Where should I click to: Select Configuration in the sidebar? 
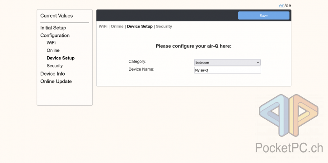tap(55, 36)
